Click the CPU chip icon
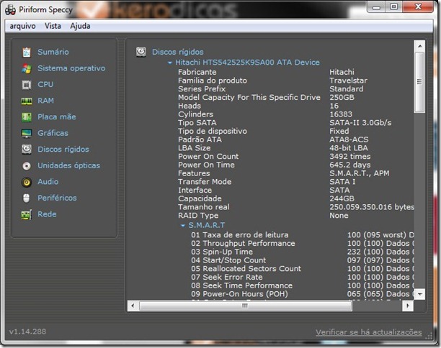The image size is (441, 348). (27, 84)
